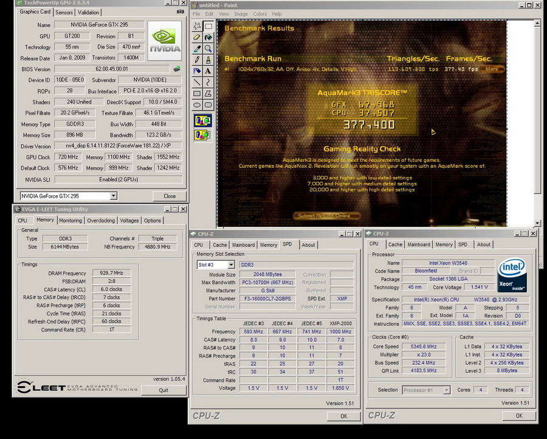Choose the Fill With Color bucket tool
547x439 pixels.
(208, 37)
